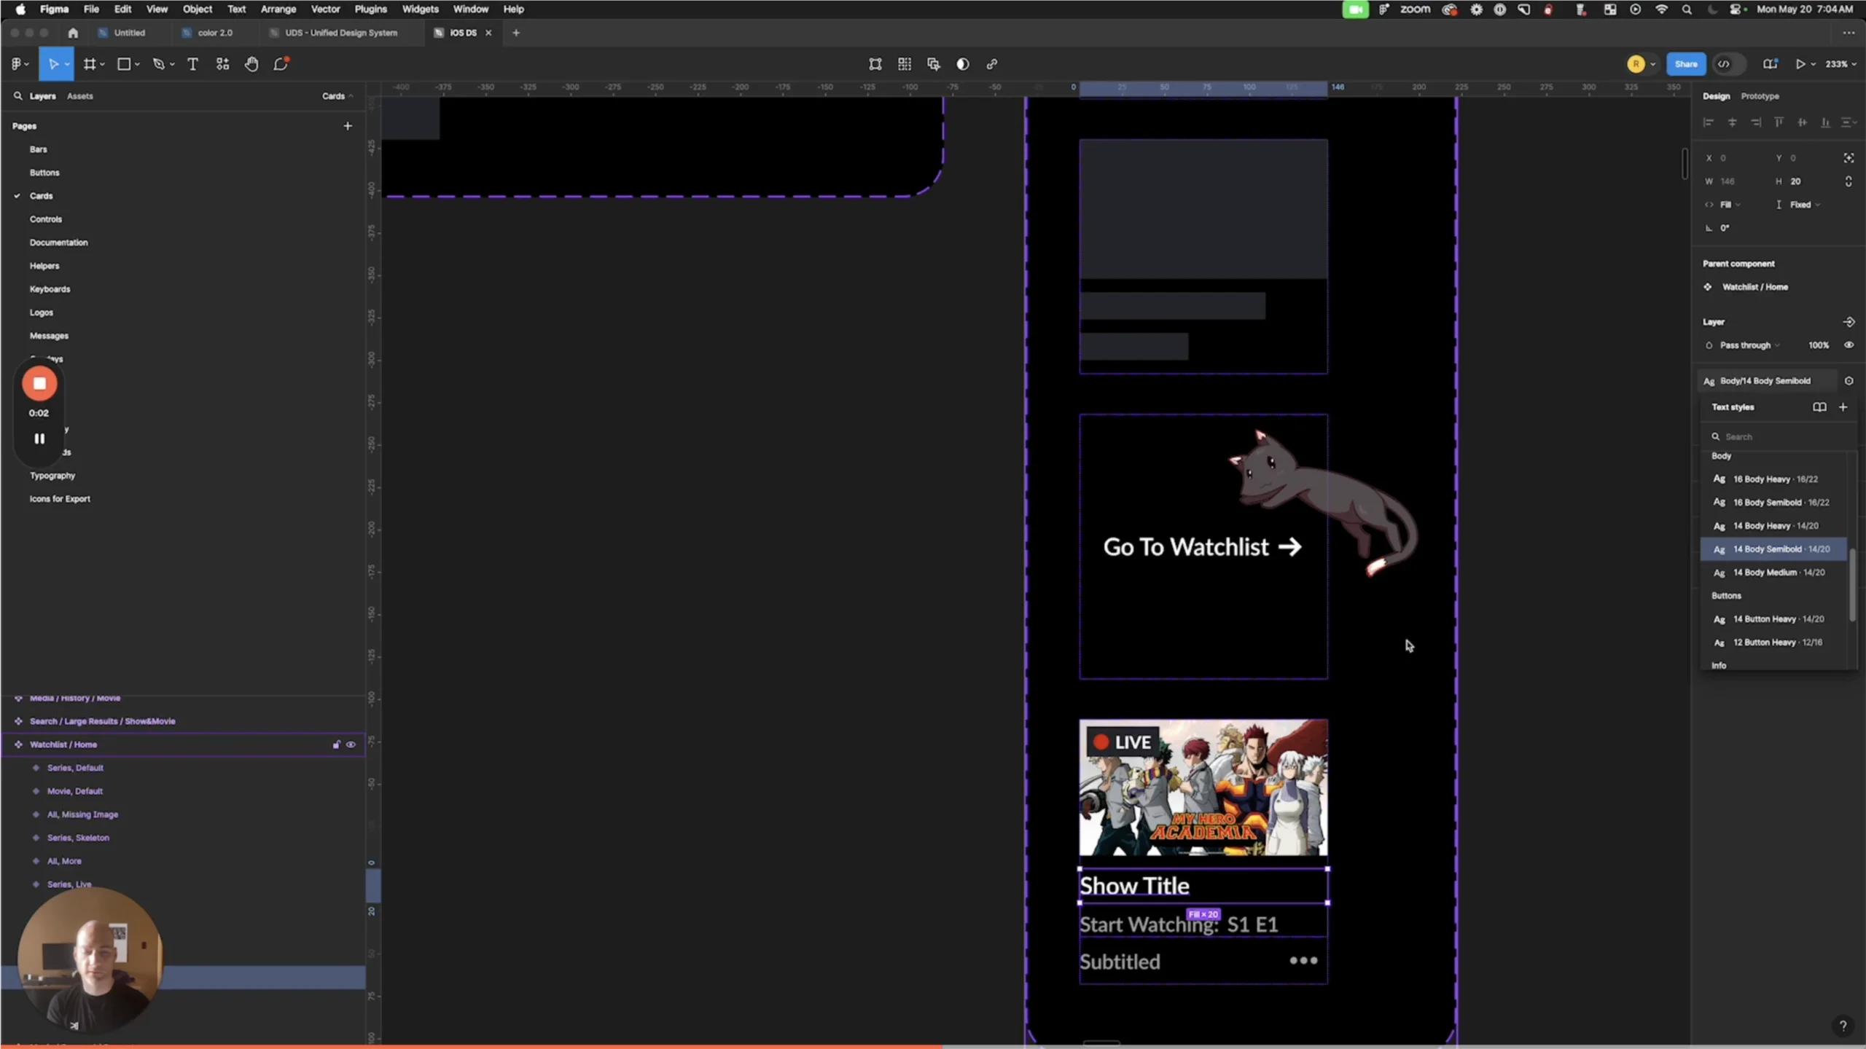
Task: Click Align top icon
Action: click(x=1779, y=122)
